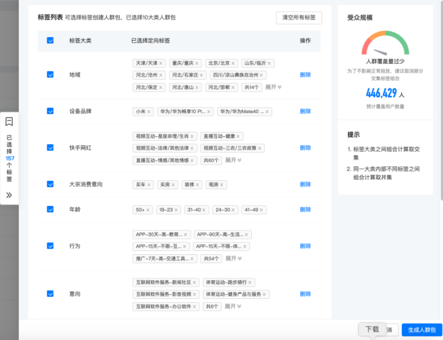Remove the 买车 tag
This screenshot has width=443, height=340.
(149, 185)
